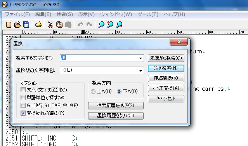248x146 pixels.
Task: Uncheck 置換動作の確認(P) checkbox
Action: coord(23,113)
